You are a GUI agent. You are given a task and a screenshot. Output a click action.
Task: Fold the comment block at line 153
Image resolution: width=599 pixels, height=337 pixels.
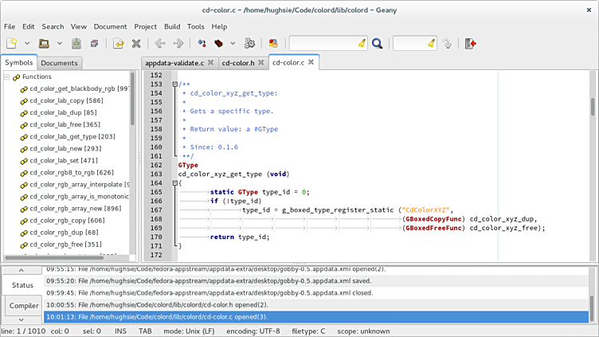point(174,84)
